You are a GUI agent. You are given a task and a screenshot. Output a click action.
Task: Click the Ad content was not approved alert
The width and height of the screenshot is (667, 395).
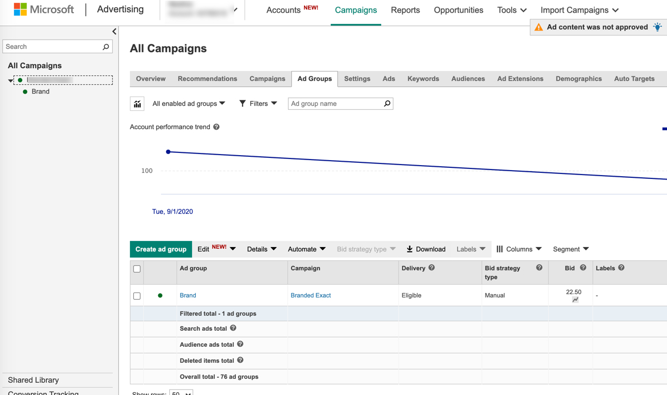(597, 27)
